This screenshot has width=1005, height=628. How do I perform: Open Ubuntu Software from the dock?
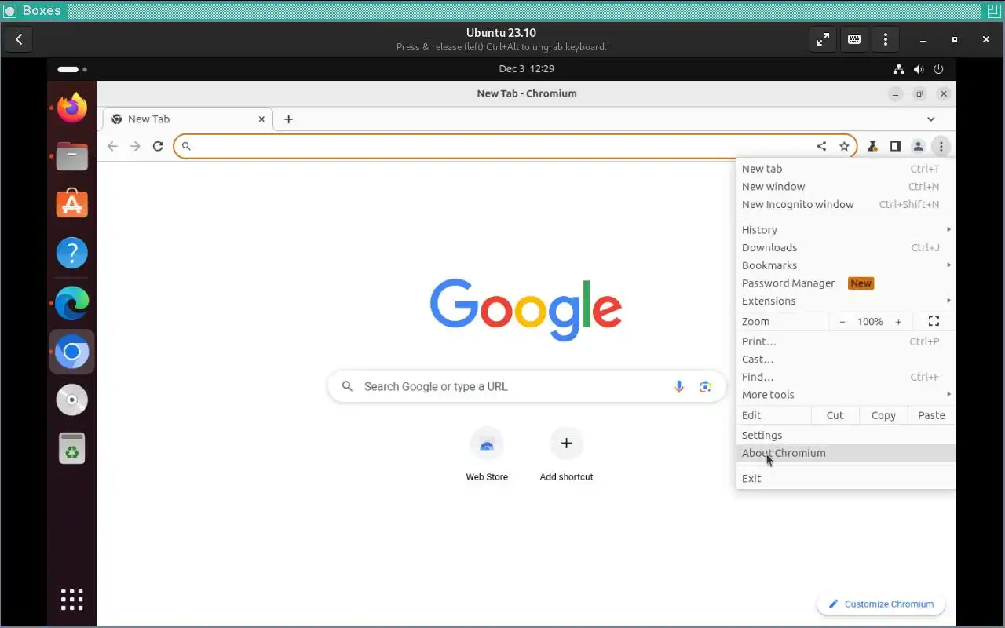pos(72,204)
